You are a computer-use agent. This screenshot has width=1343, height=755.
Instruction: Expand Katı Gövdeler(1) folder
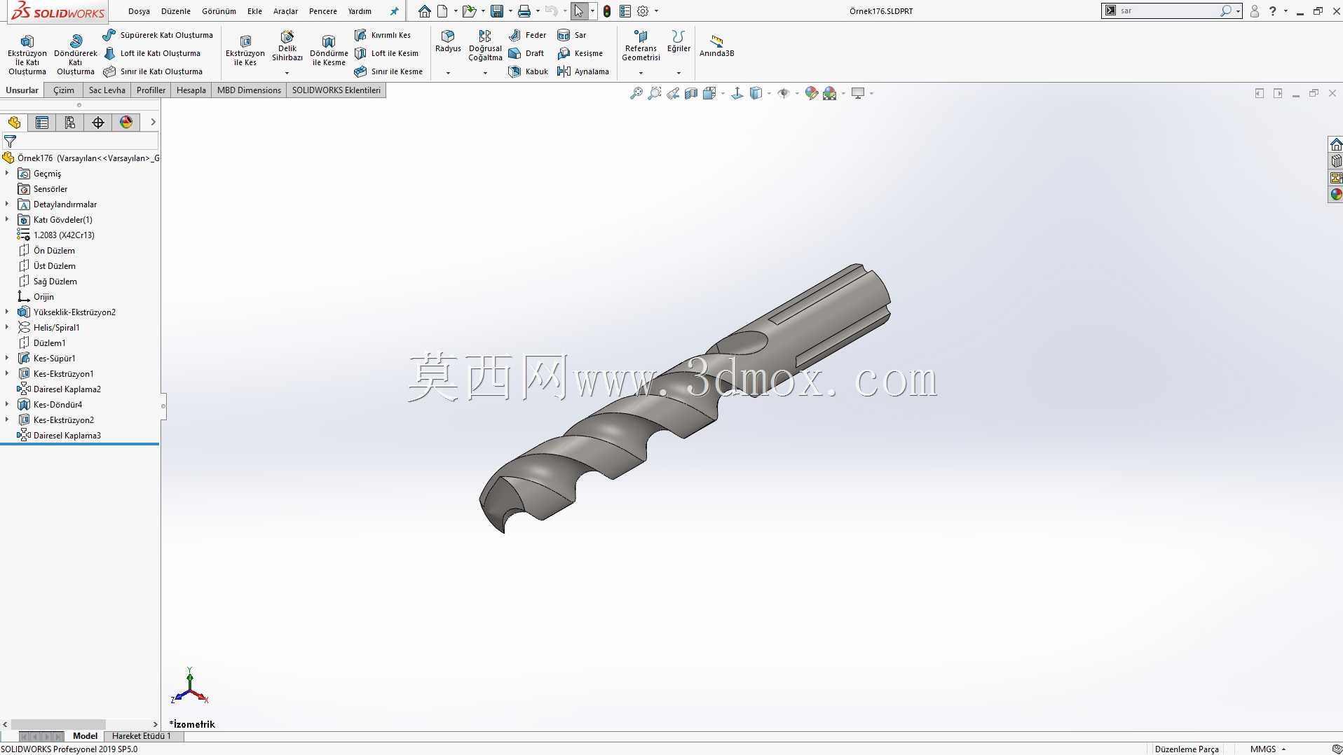coord(7,219)
